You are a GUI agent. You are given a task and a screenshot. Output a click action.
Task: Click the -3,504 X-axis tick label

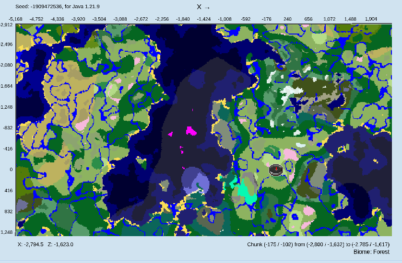pos(99,19)
